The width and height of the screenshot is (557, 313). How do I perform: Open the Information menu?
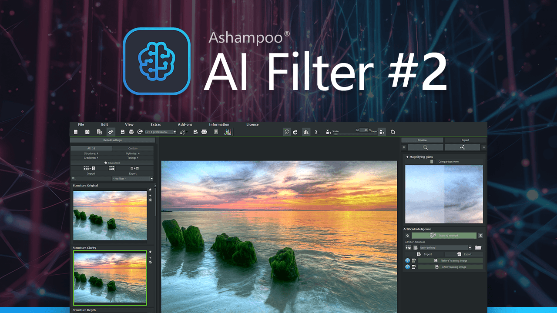click(x=219, y=125)
